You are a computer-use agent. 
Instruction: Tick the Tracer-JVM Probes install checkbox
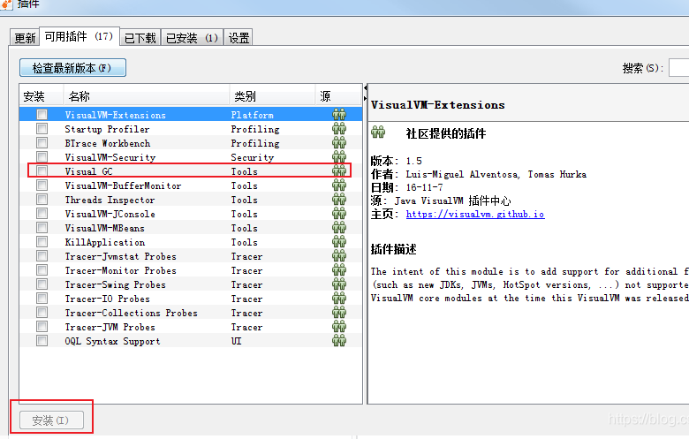click(x=42, y=327)
